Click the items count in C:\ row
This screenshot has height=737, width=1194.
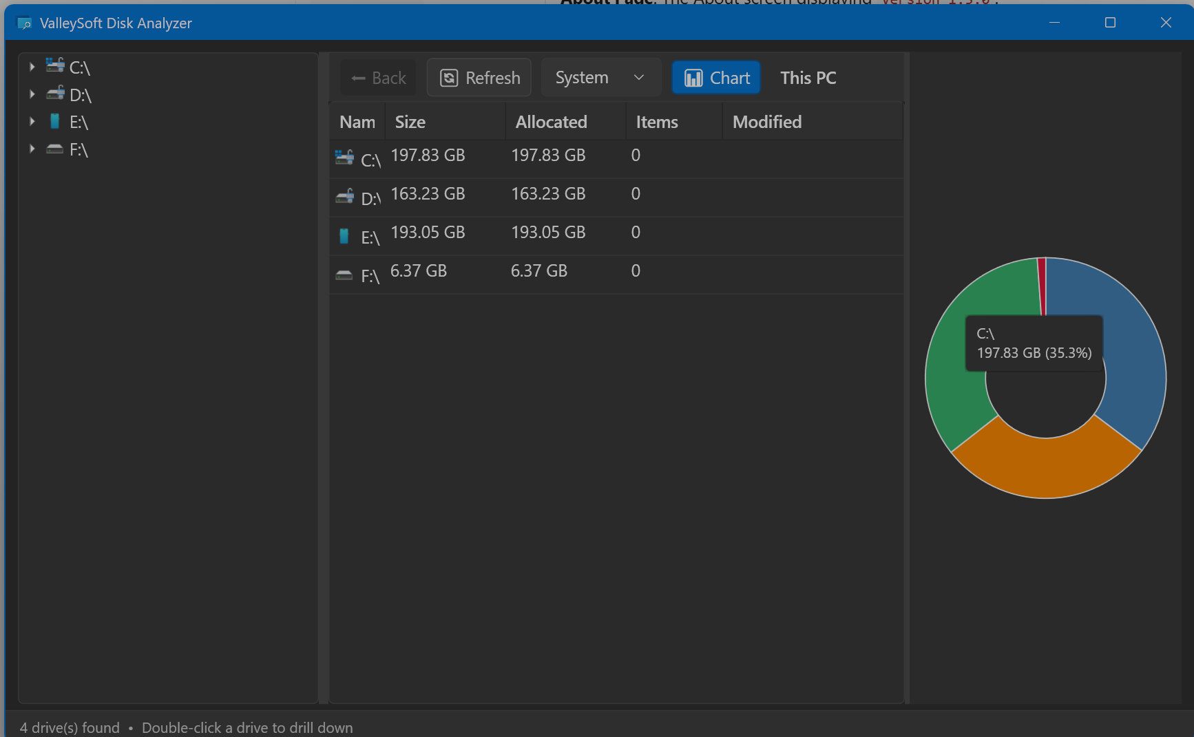636,156
